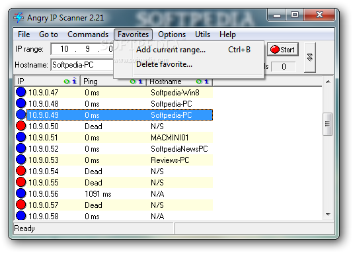Sort by the Hostname column header
The height and width of the screenshot is (253, 353).
click(180, 81)
